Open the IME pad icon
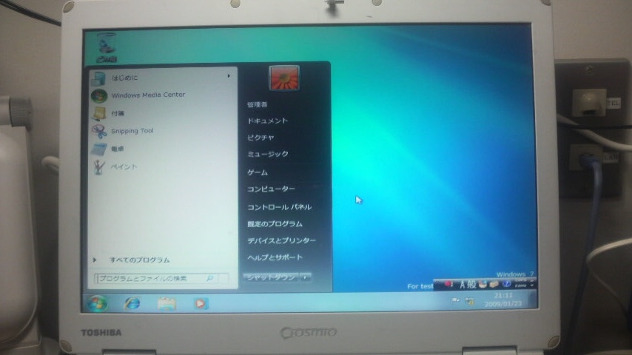This screenshot has height=355, width=632. pos(483,285)
